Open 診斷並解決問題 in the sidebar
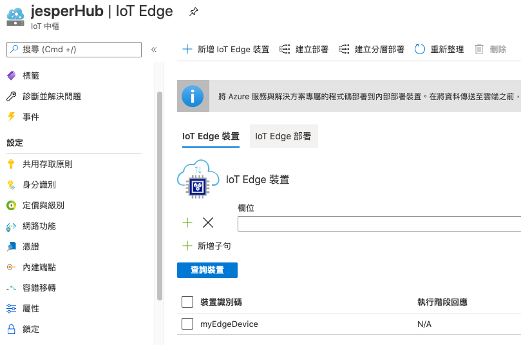The width and height of the screenshot is (521, 345). click(52, 96)
